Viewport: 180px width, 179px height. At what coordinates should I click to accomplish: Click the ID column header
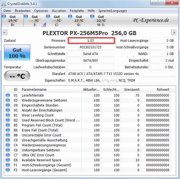coord(16,90)
